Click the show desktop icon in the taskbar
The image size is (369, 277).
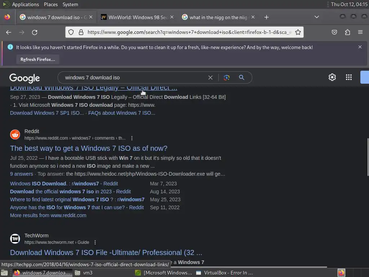4,273
